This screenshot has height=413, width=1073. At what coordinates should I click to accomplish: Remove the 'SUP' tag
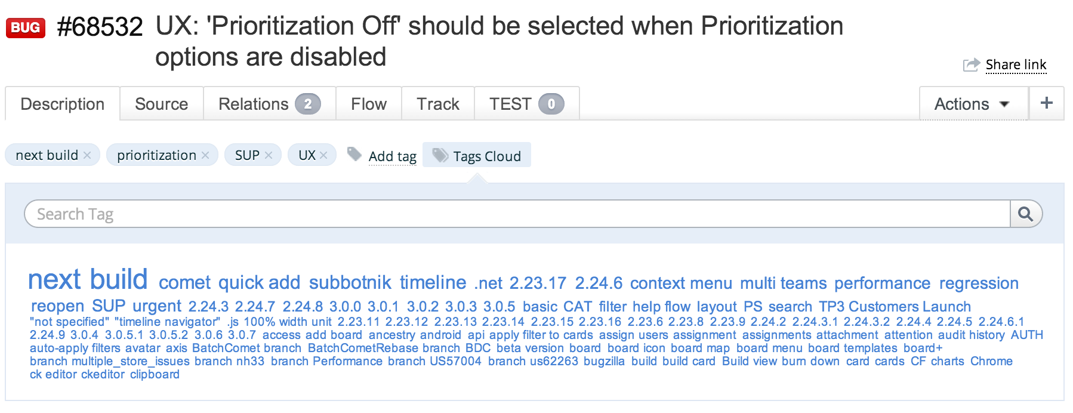click(269, 155)
